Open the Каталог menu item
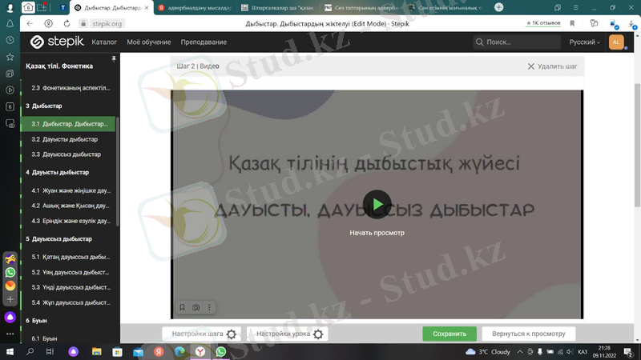This screenshot has width=641, height=360. 104,42
